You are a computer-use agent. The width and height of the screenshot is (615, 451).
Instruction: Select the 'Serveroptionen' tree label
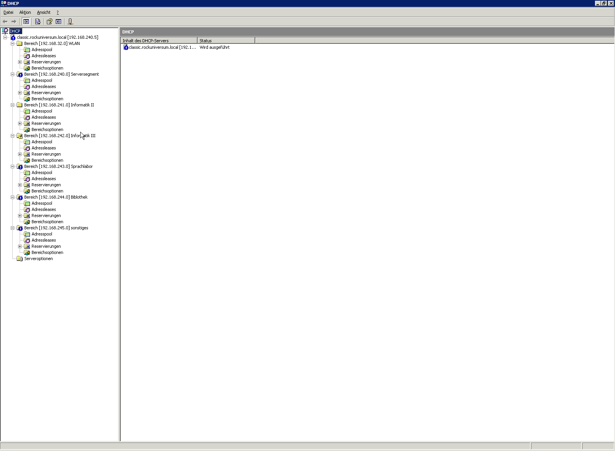pyautogui.click(x=38, y=259)
